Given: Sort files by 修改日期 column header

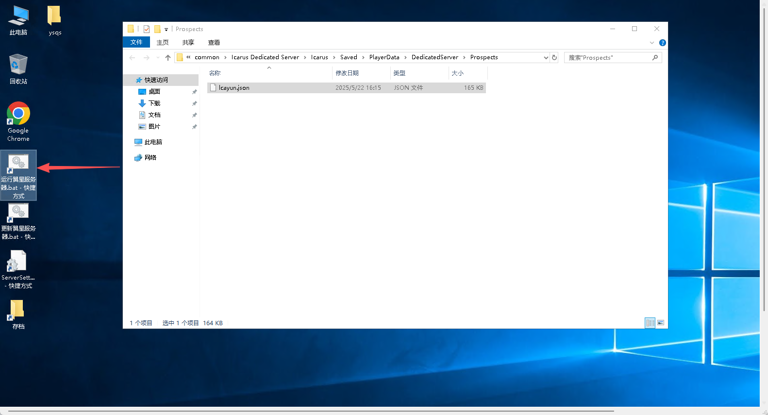Looking at the screenshot, I should (x=347, y=73).
